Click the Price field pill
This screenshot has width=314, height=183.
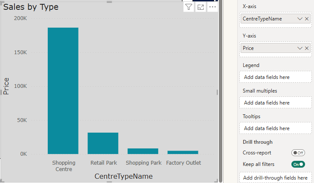pos(276,48)
